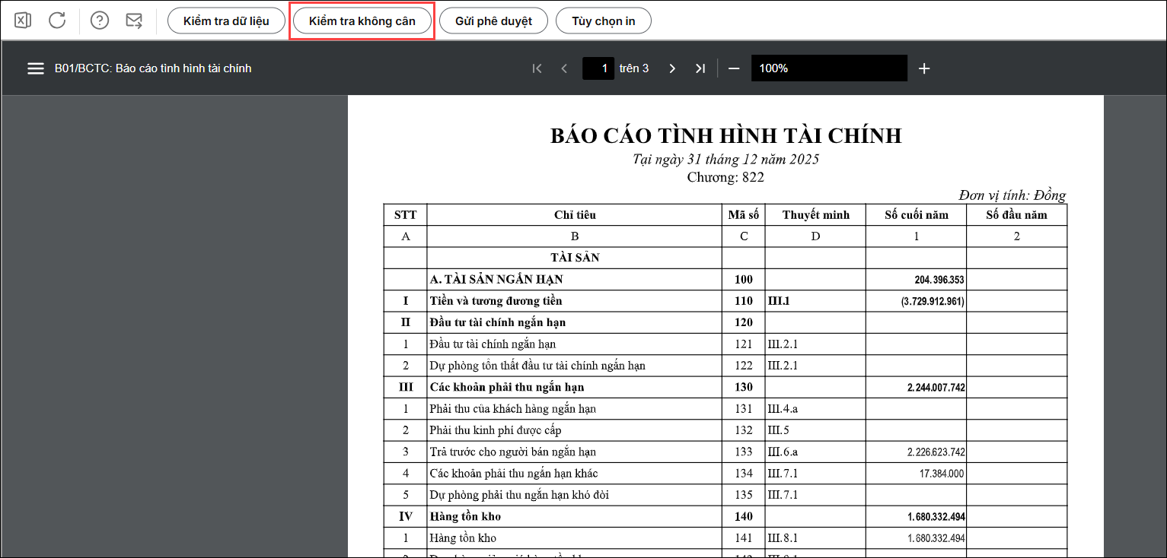Open Tùy chọn in print options
The image size is (1167, 558).
[603, 21]
